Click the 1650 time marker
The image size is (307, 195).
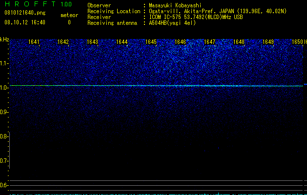(x=297, y=41)
